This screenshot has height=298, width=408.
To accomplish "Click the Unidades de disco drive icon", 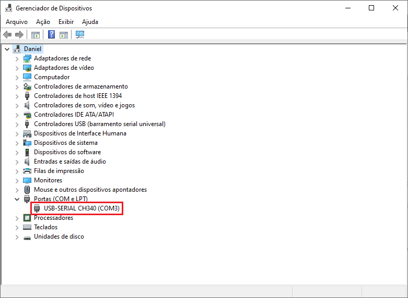I will click(27, 237).
